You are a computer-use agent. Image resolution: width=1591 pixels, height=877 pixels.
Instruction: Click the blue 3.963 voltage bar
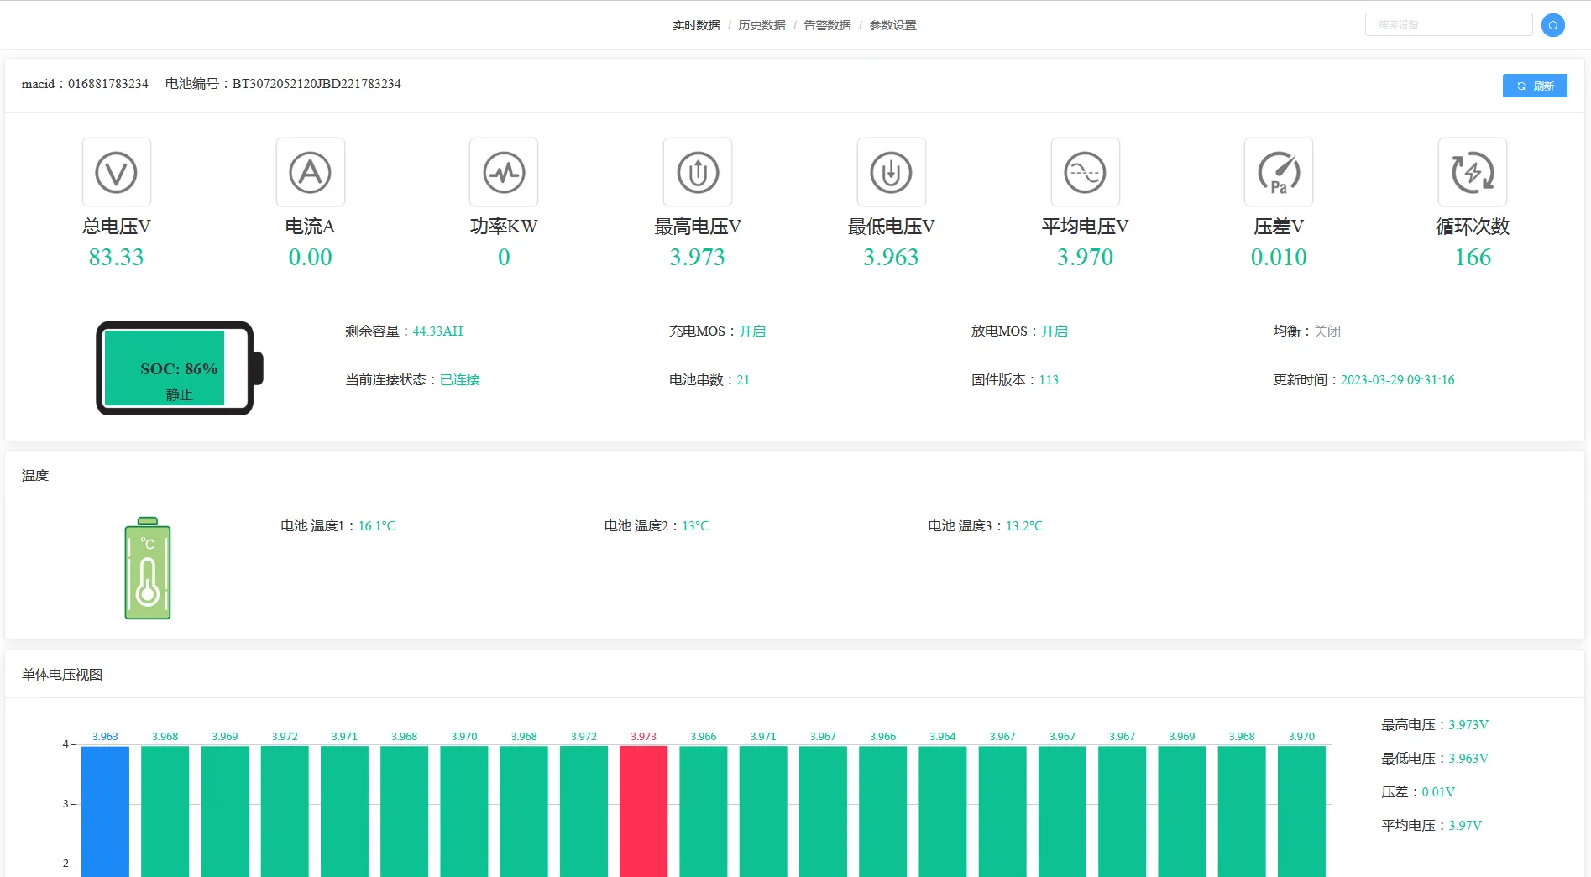click(x=105, y=810)
